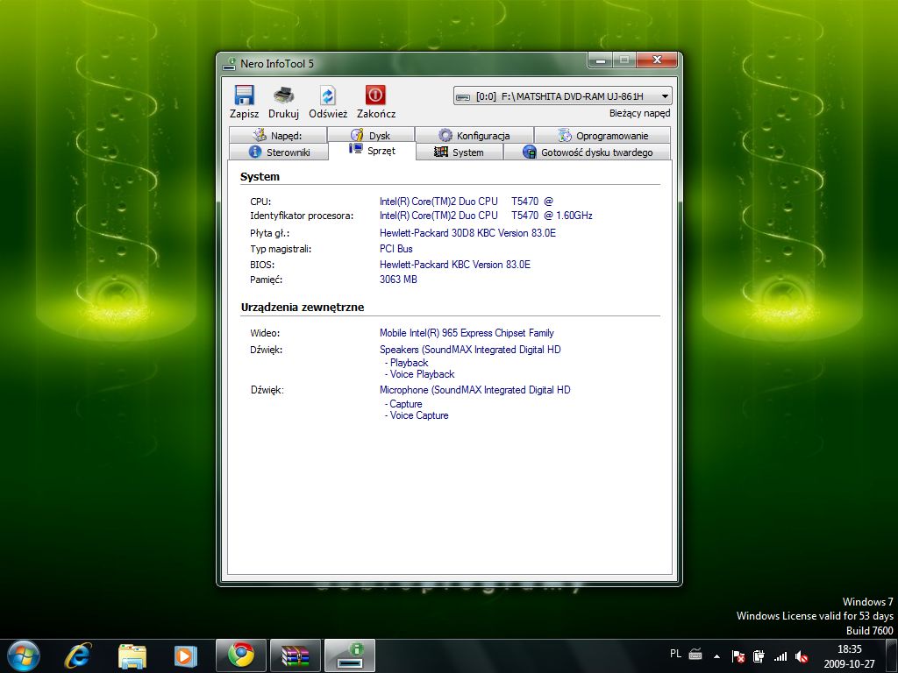Viewport: 898px width, 673px height.
Task: Click the Odśwież refresh icon
Action: 328,95
